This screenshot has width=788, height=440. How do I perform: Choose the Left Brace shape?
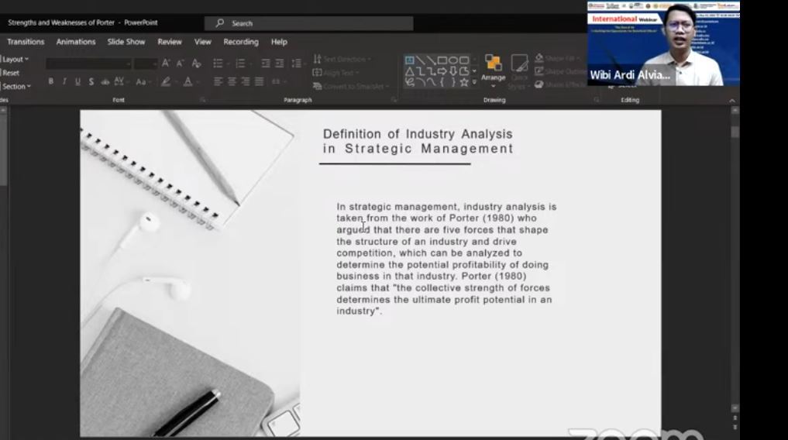click(442, 82)
